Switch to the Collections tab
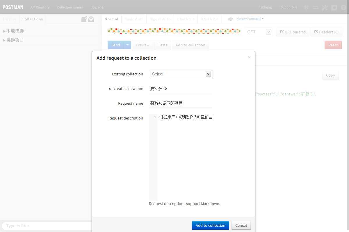 point(33,19)
